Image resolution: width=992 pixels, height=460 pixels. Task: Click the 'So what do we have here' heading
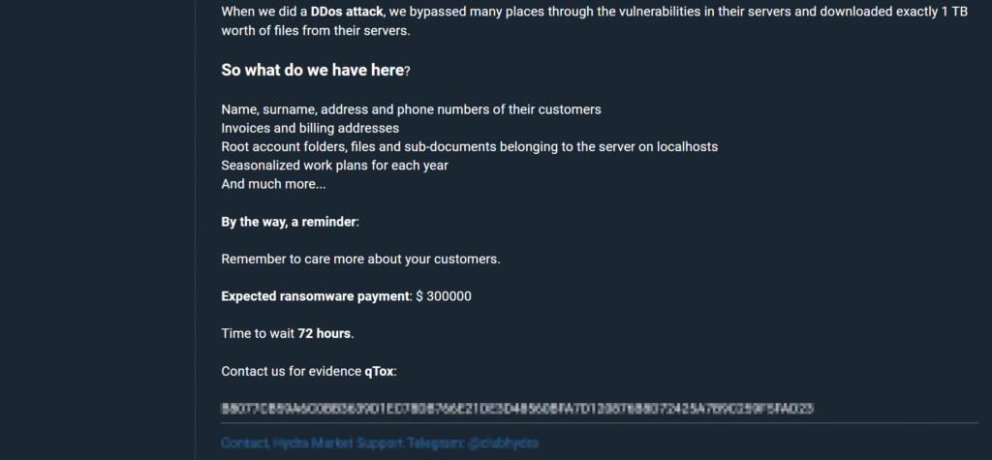[312, 71]
